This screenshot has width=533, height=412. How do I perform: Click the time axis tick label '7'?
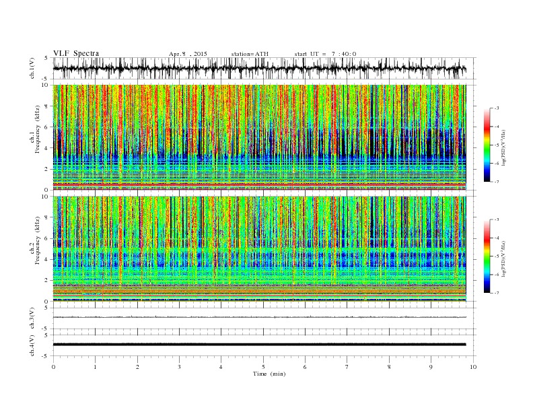pos(347,367)
